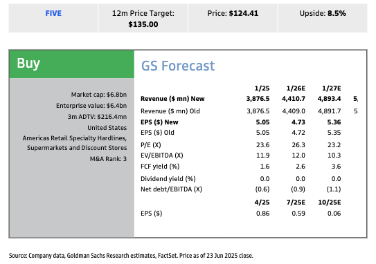Click the Revenue ($ mn) New row label
Screen dimensions: 376x264
pyautogui.click(x=172, y=99)
